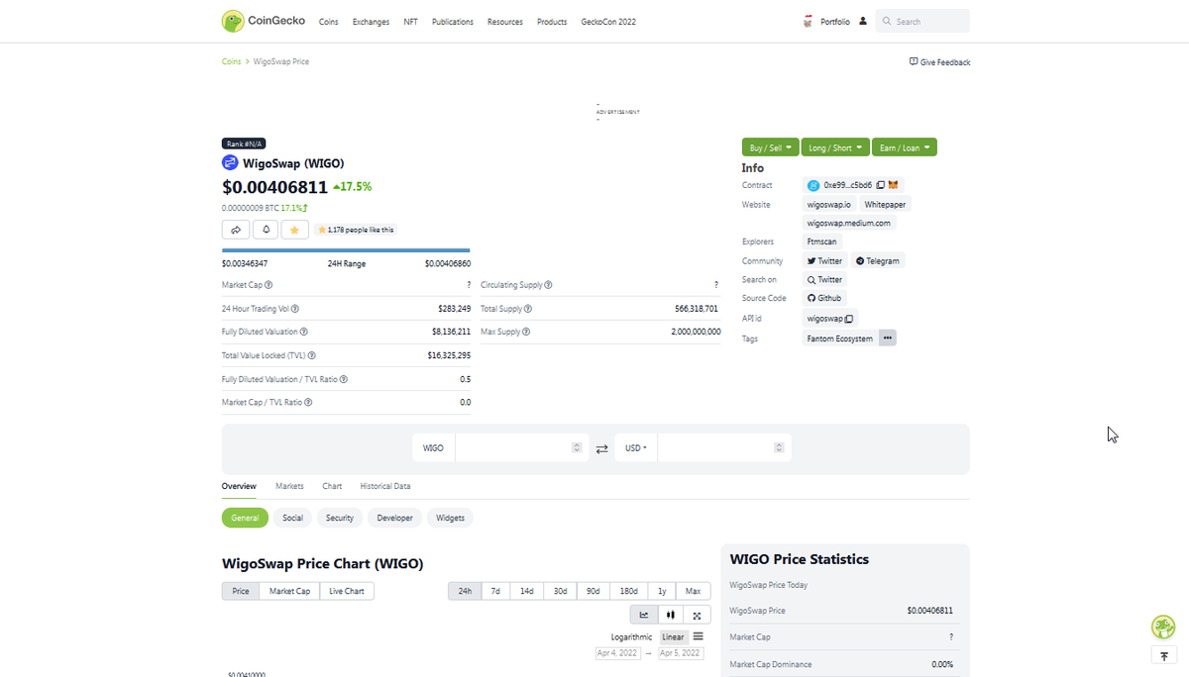Switch to candlestick chart view icon

(671, 615)
